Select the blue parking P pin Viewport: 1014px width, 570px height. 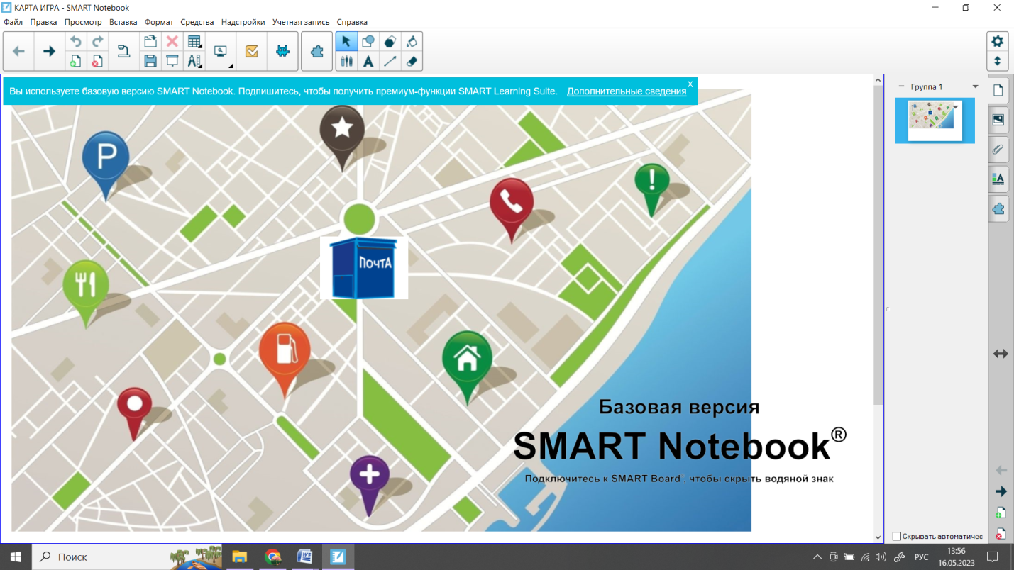pos(106,165)
